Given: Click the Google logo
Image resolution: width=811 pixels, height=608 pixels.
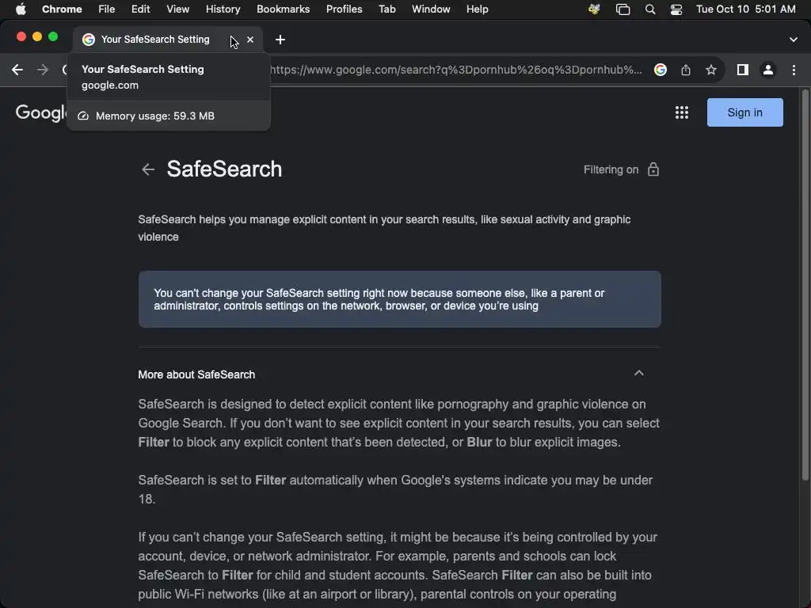Looking at the screenshot, I should pyautogui.click(x=41, y=112).
